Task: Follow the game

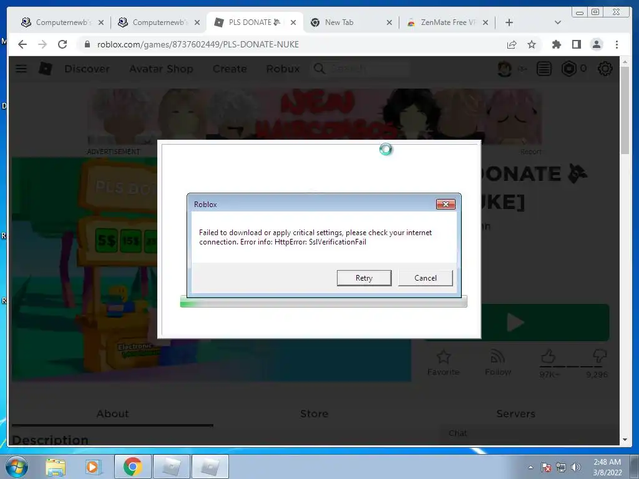Action: 497,362
